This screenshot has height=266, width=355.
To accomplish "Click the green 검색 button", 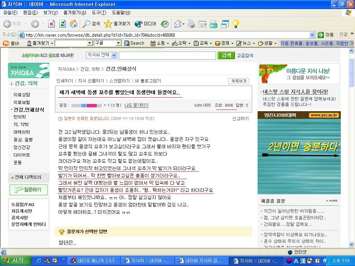I will (226, 55).
